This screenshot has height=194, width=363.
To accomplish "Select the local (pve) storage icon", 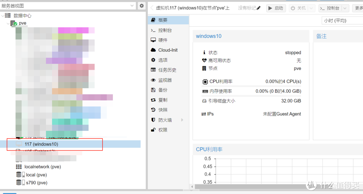I will 19,174.
